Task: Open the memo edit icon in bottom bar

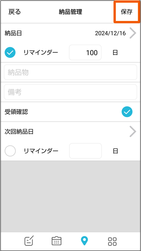Action: coord(29,241)
